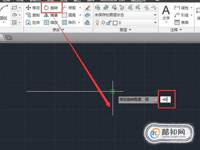Open the layer 0 selection dropdown

point(155,23)
